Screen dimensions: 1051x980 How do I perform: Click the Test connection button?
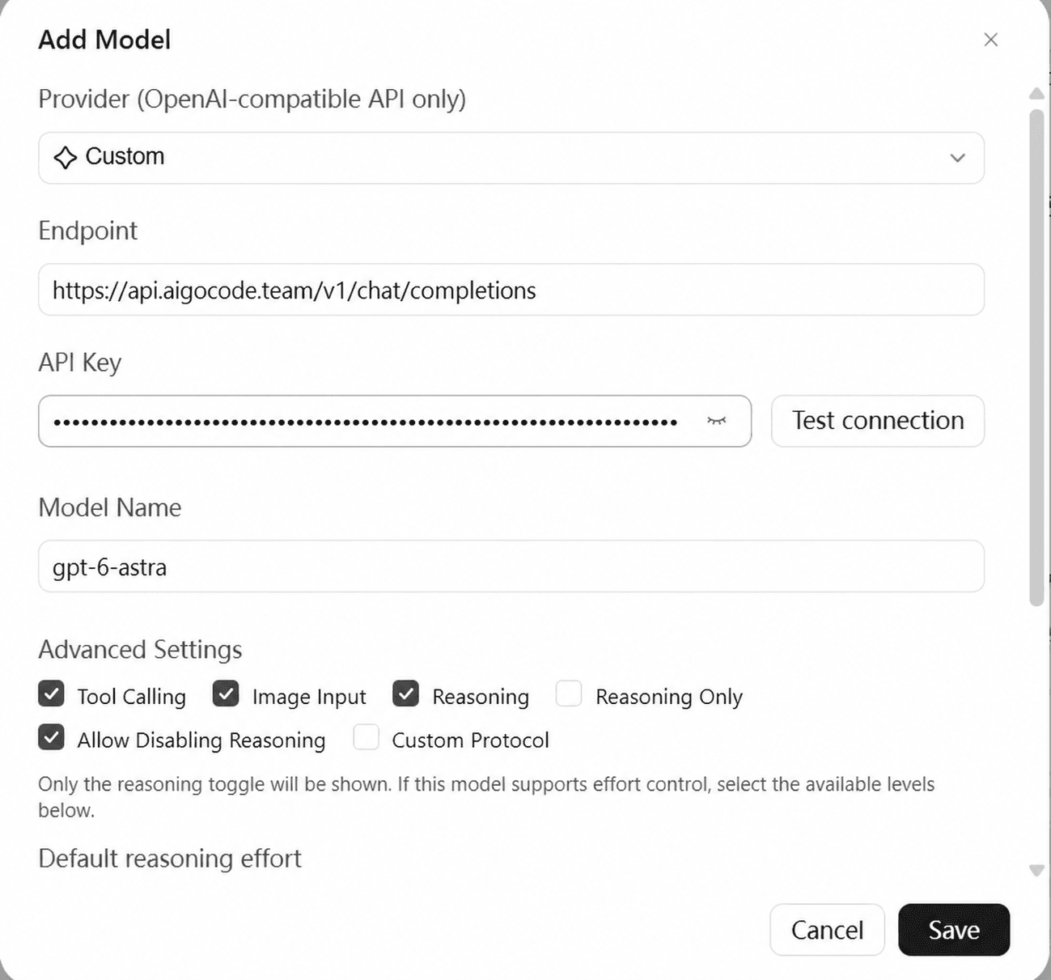(x=878, y=421)
